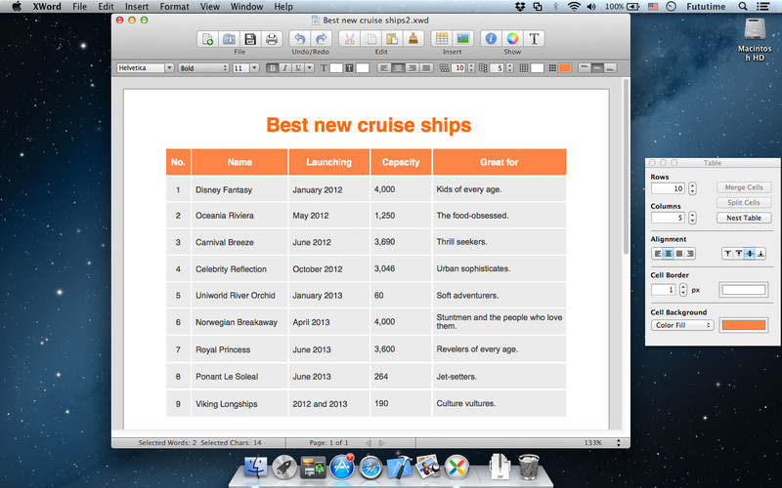Toggle underline formatting in format bar
This screenshot has width=782, height=488.
click(296, 68)
